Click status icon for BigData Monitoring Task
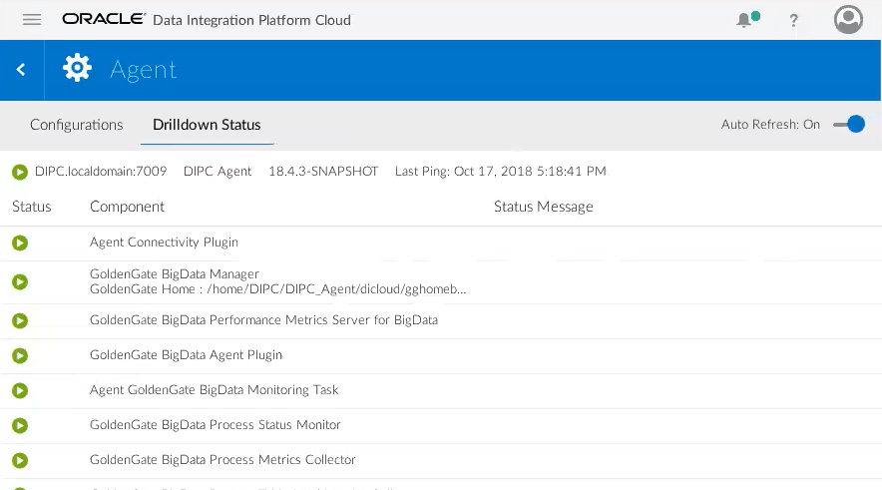 [x=20, y=390]
